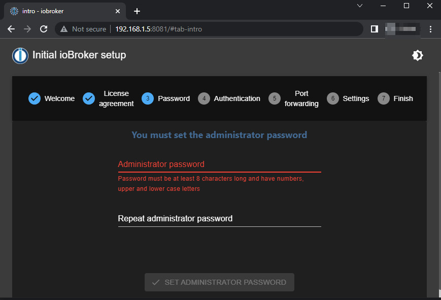Go back using browser back arrow
The height and width of the screenshot is (300, 441).
click(x=11, y=29)
